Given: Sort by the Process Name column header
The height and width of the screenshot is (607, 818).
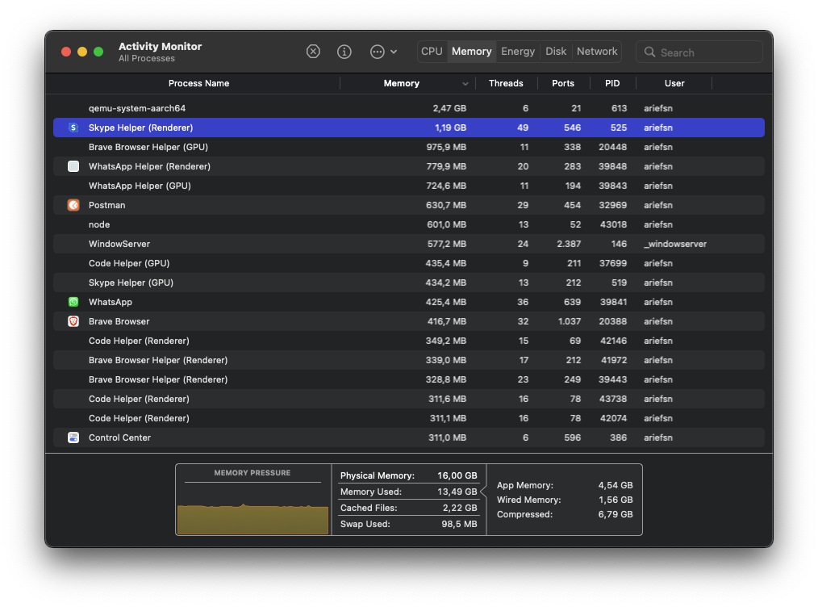Looking at the screenshot, I should pyautogui.click(x=198, y=83).
